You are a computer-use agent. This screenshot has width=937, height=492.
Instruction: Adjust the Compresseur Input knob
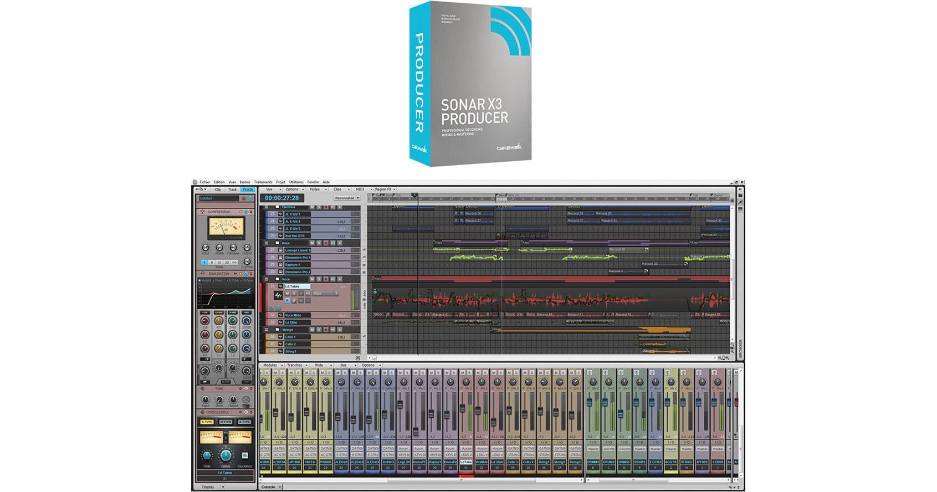(x=206, y=247)
